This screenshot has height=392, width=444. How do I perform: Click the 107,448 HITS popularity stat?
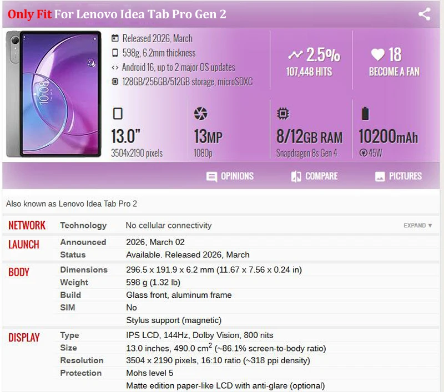[309, 72]
